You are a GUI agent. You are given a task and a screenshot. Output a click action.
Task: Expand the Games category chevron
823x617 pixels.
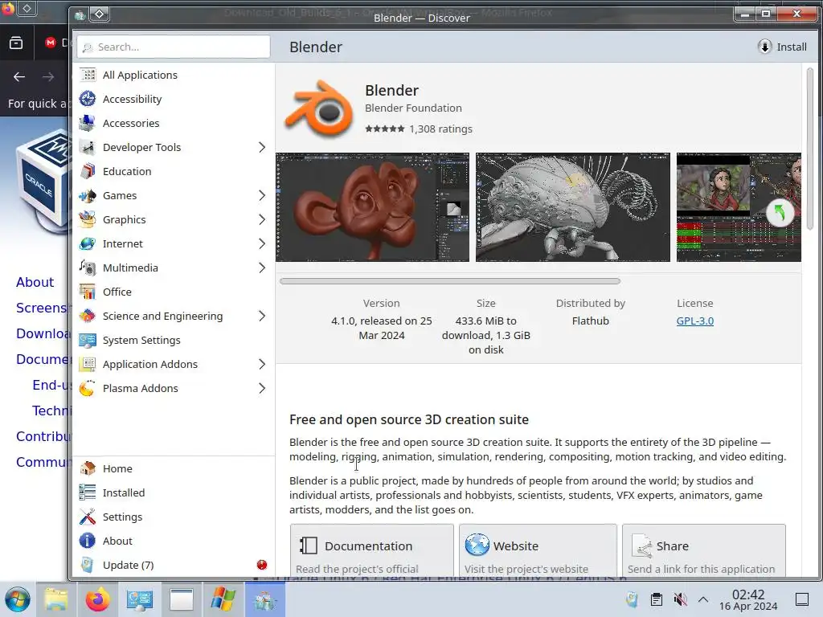pyautogui.click(x=262, y=196)
